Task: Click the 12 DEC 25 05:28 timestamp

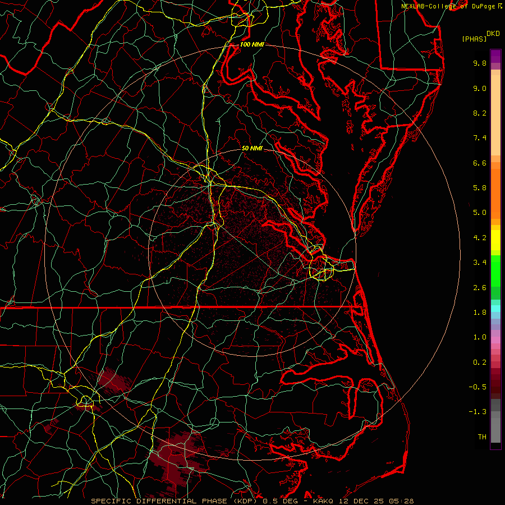Action: click(x=376, y=501)
